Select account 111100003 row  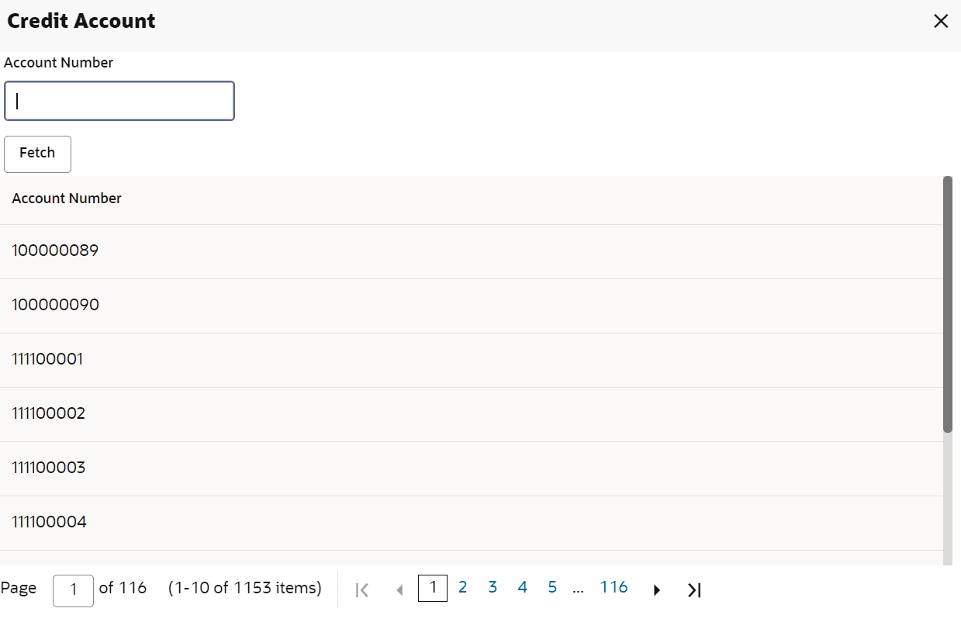point(471,468)
